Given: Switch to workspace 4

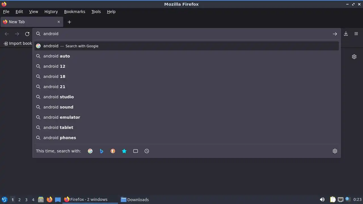Looking at the screenshot, I should click(x=33, y=200).
